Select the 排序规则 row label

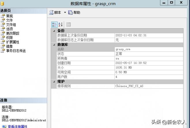[64, 86]
